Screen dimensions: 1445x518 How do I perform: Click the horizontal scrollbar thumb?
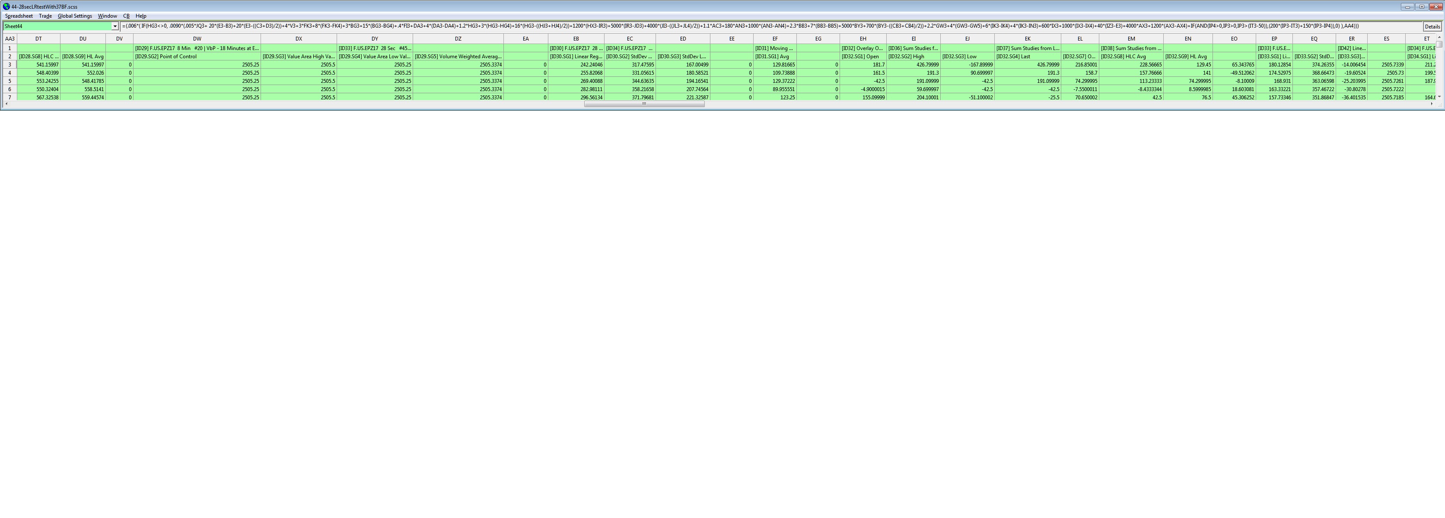coord(644,104)
